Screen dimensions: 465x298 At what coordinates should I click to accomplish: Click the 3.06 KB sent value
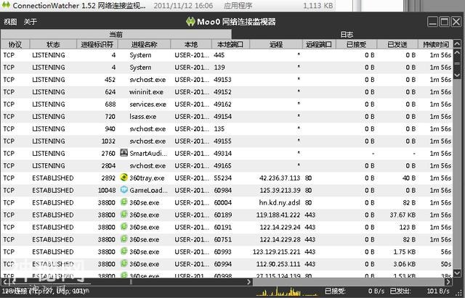[x=405, y=264]
